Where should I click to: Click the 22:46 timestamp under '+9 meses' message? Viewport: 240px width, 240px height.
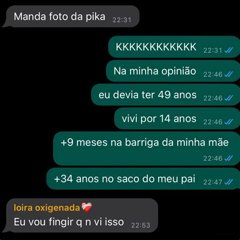pos(213,158)
